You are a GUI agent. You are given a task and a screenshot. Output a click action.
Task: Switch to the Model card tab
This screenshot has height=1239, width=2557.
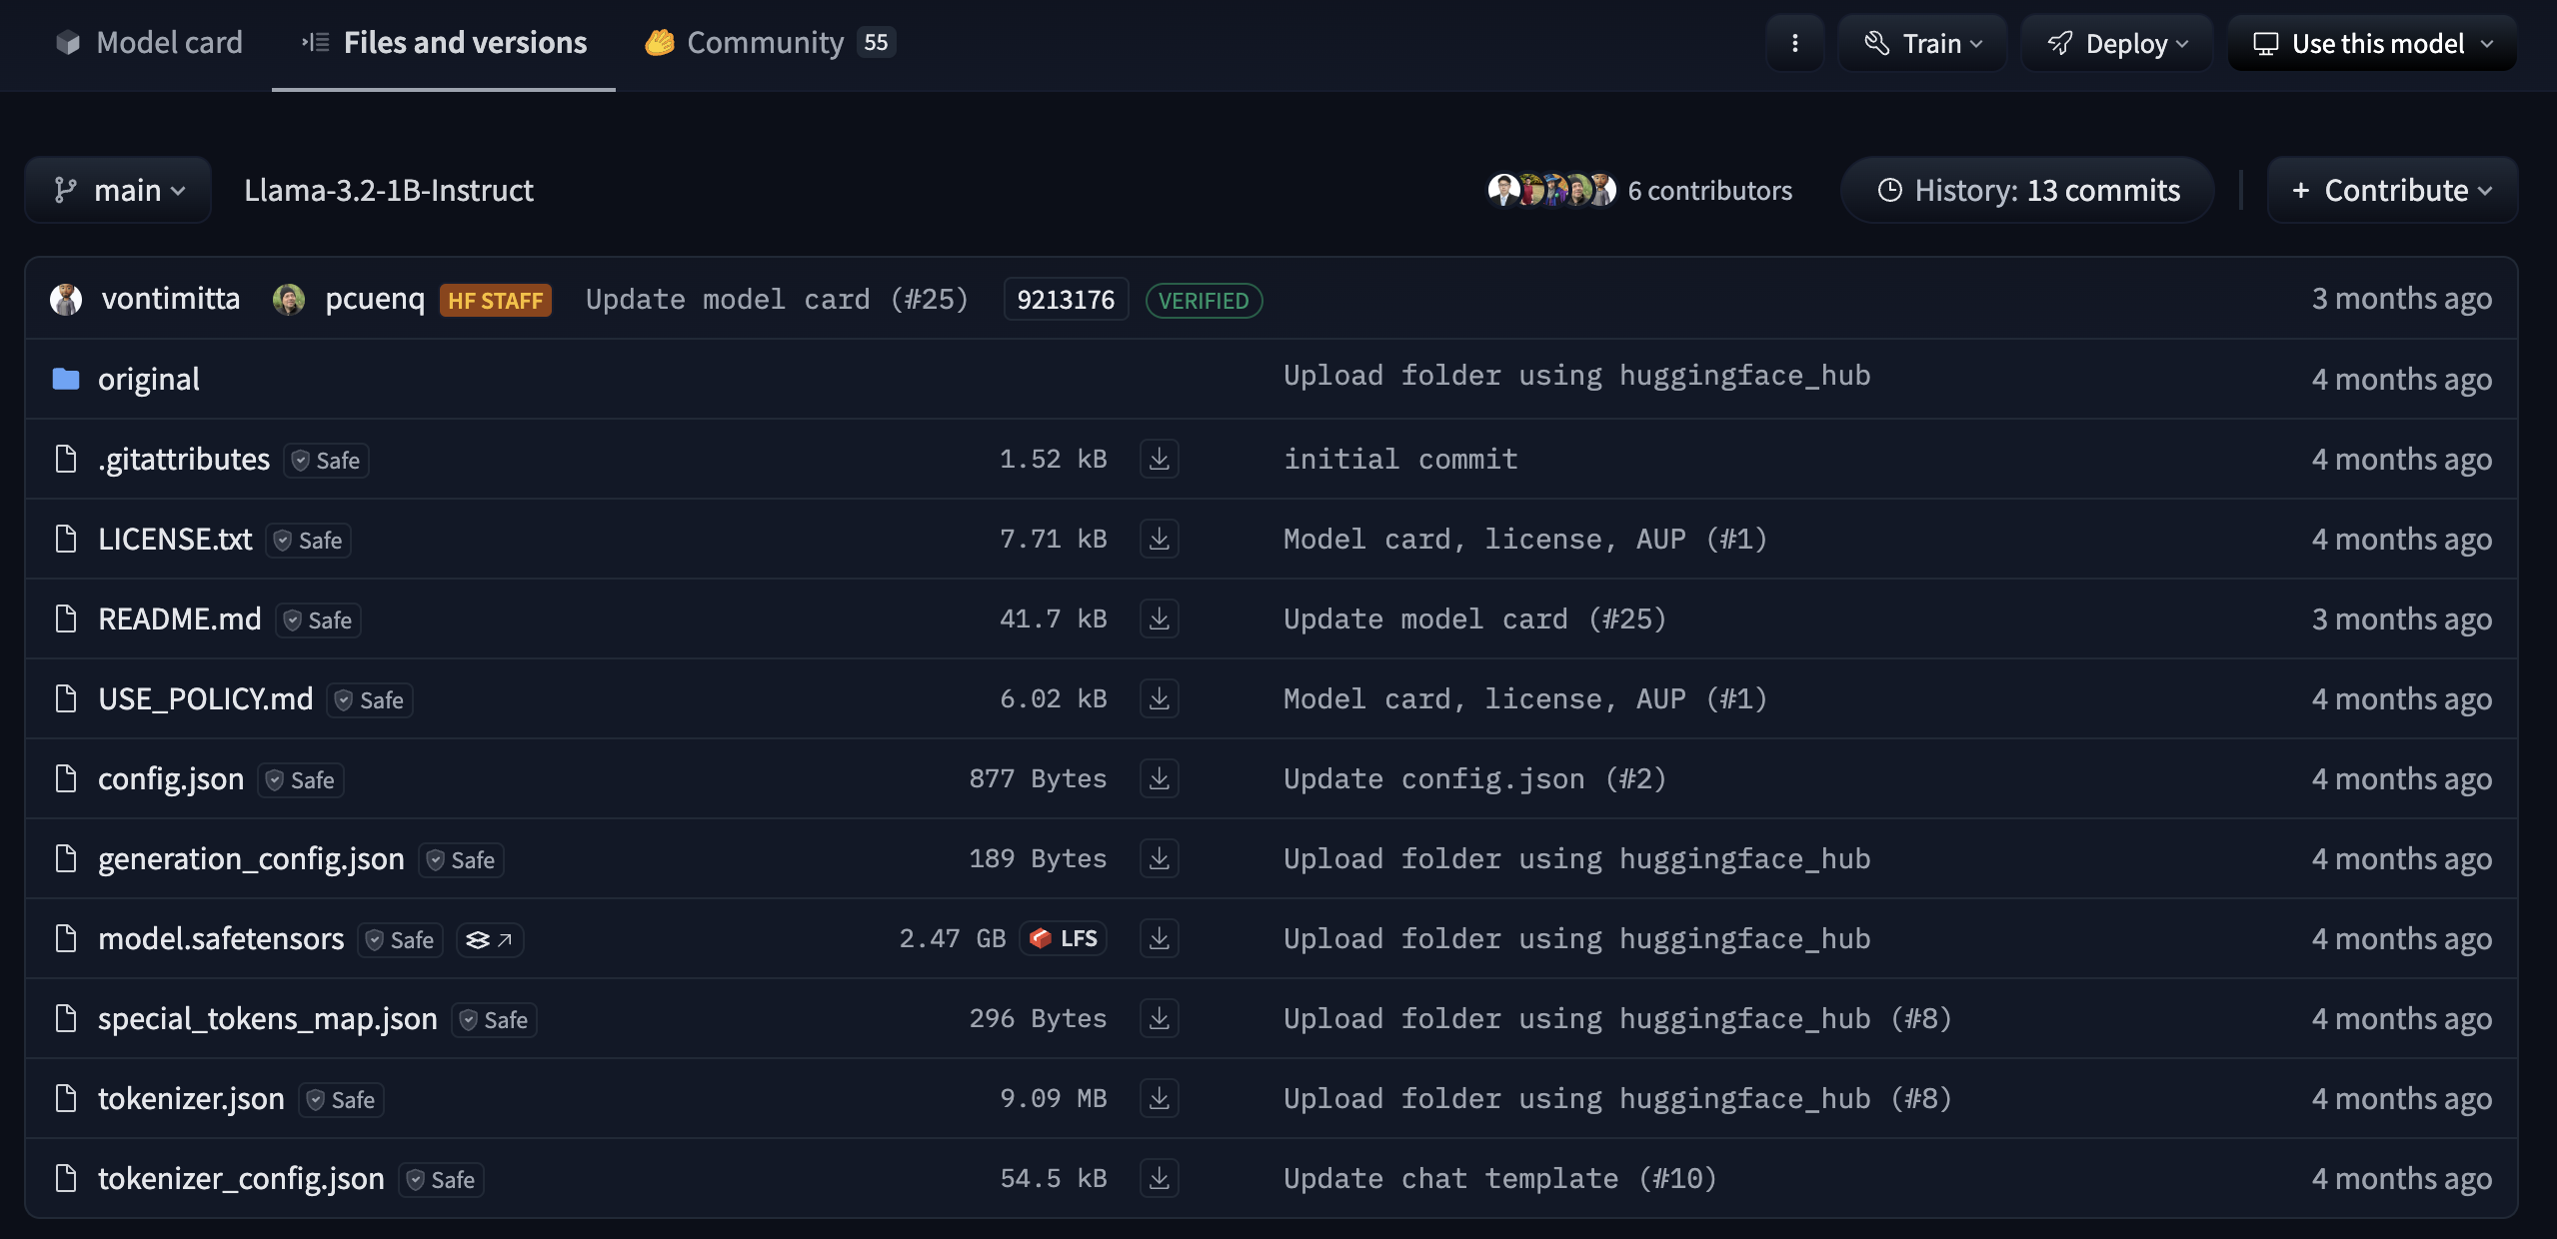click(149, 42)
